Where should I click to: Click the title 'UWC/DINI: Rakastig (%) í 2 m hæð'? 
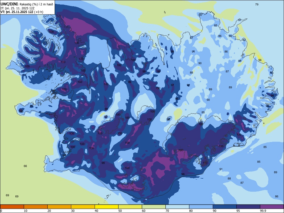coord(27,4)
